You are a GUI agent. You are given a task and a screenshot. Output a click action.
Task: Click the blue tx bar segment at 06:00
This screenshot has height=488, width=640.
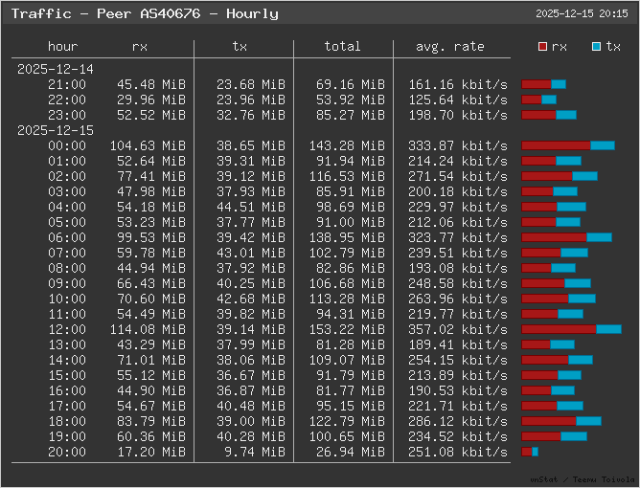click(599, 237)
